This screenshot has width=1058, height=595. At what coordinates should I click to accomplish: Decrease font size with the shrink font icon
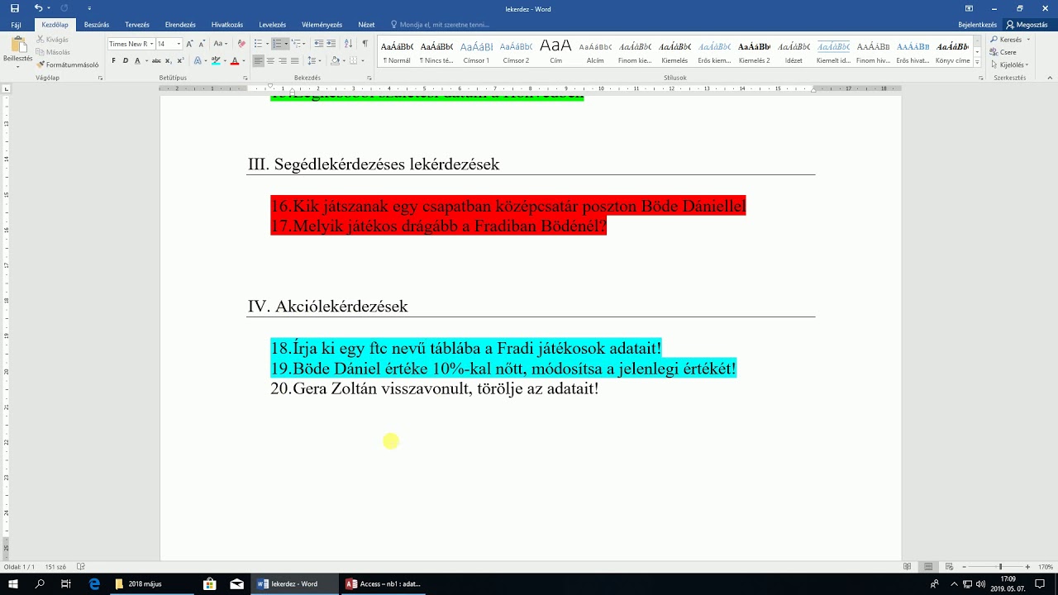point(202,44)
